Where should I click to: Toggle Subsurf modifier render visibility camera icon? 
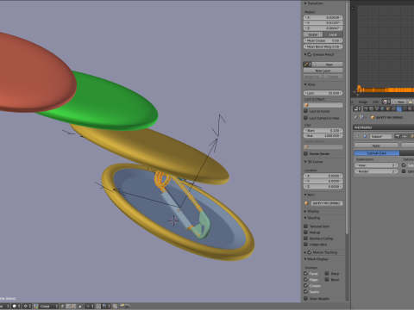398,136
